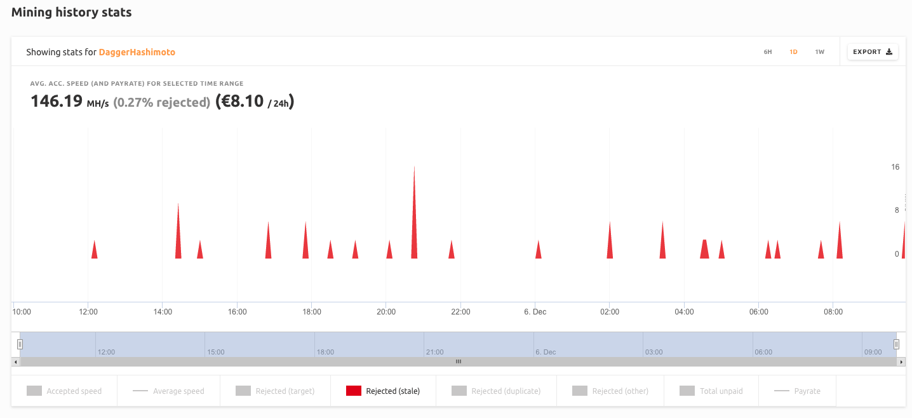Switch time range to 6H

pos(767,52)
